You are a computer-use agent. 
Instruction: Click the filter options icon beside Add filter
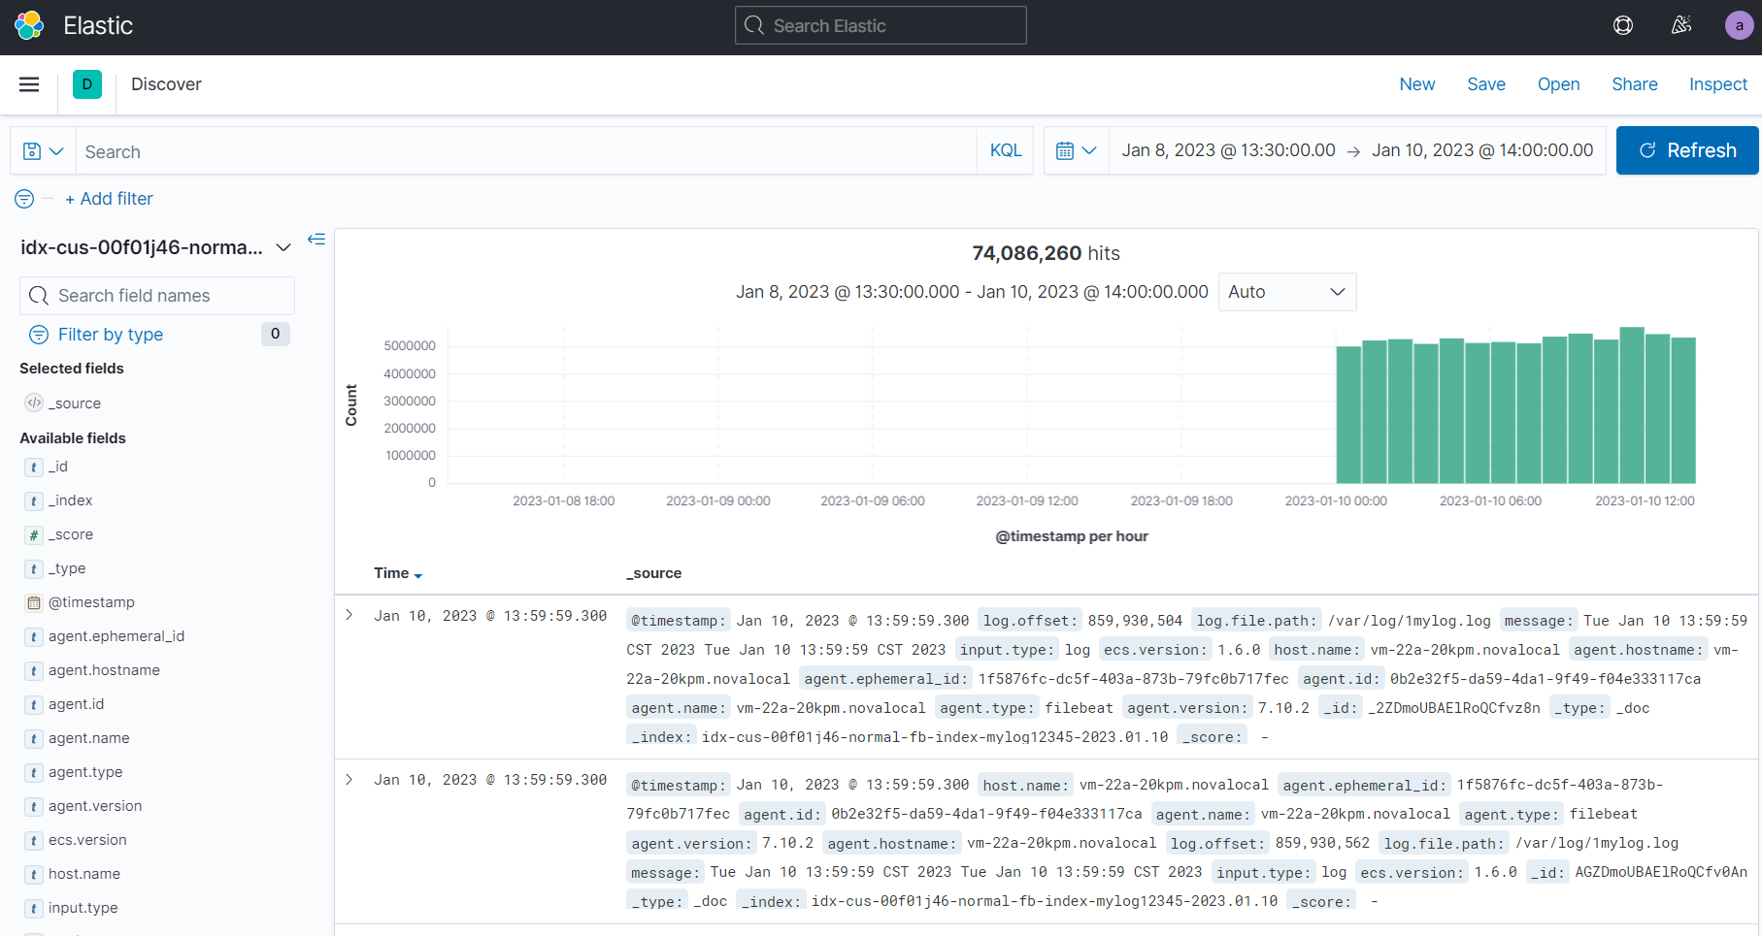point(24,199)
